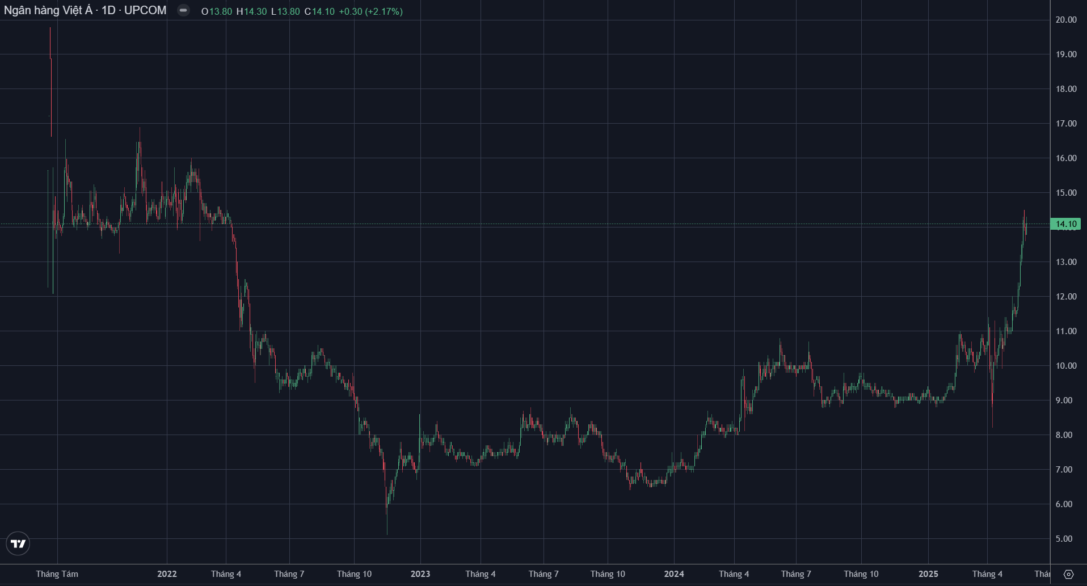Click the market status icon beside UPCOM

point(183,10)
